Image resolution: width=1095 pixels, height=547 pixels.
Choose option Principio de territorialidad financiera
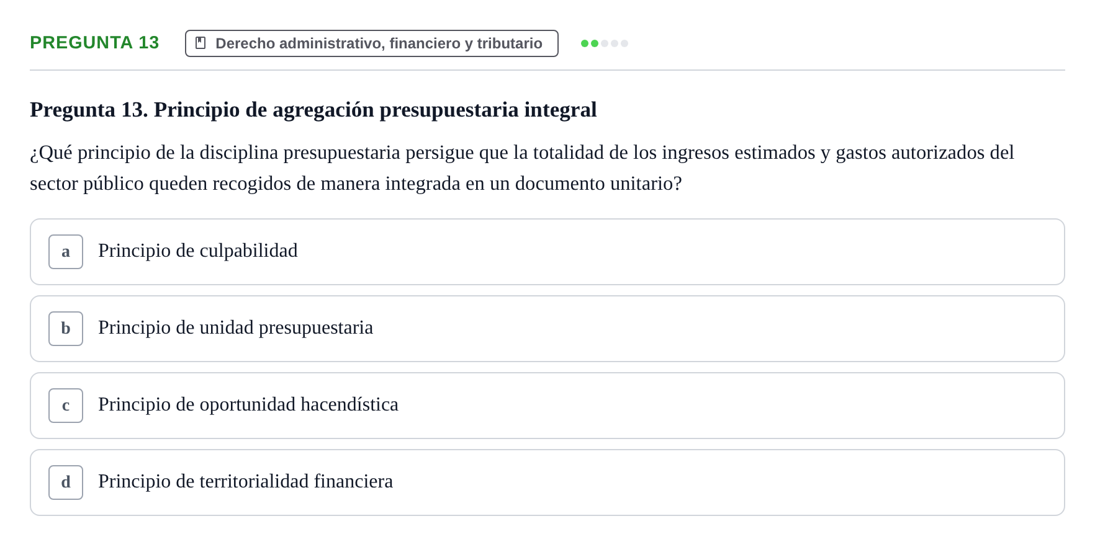[x=547, y=483]
